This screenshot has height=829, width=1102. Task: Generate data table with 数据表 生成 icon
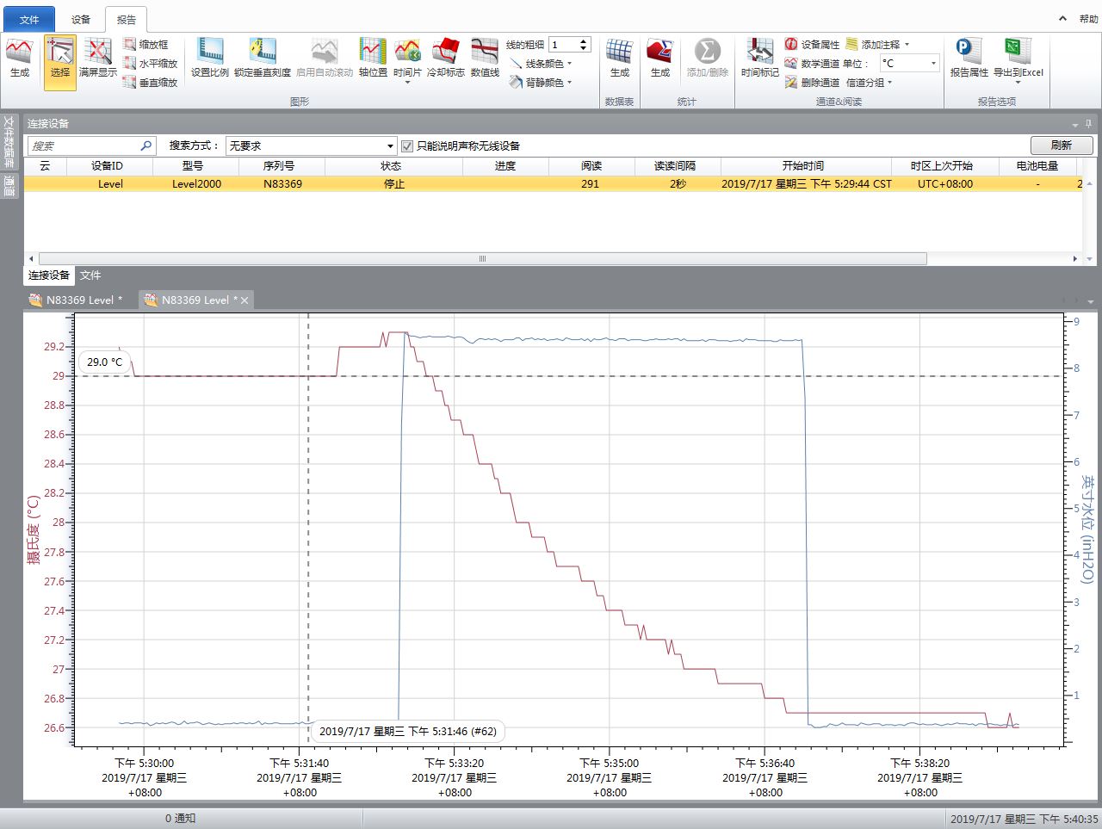coord(619,57)
